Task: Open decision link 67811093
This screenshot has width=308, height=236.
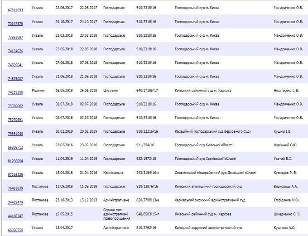Action: pyautogui.click(x=15, y=10)
